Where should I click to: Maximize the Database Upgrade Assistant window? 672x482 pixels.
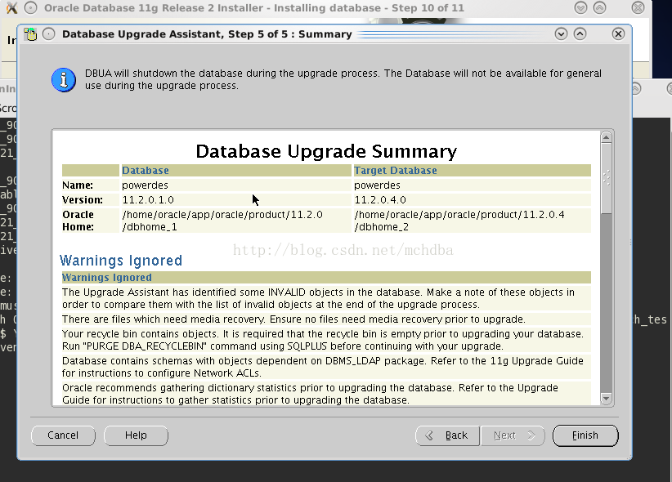click(x=580, y=34)
